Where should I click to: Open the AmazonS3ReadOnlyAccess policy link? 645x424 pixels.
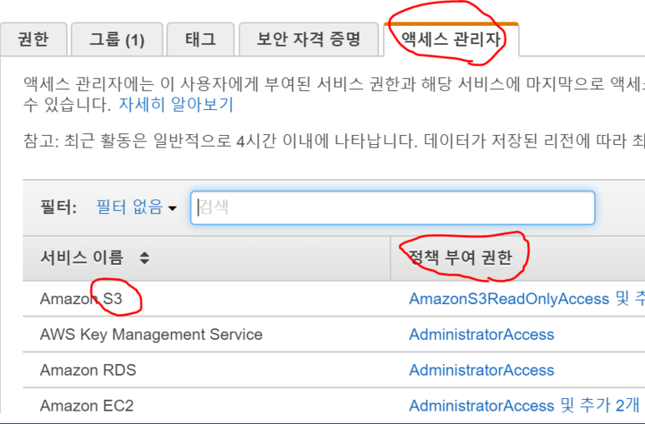tap(509, 299)
